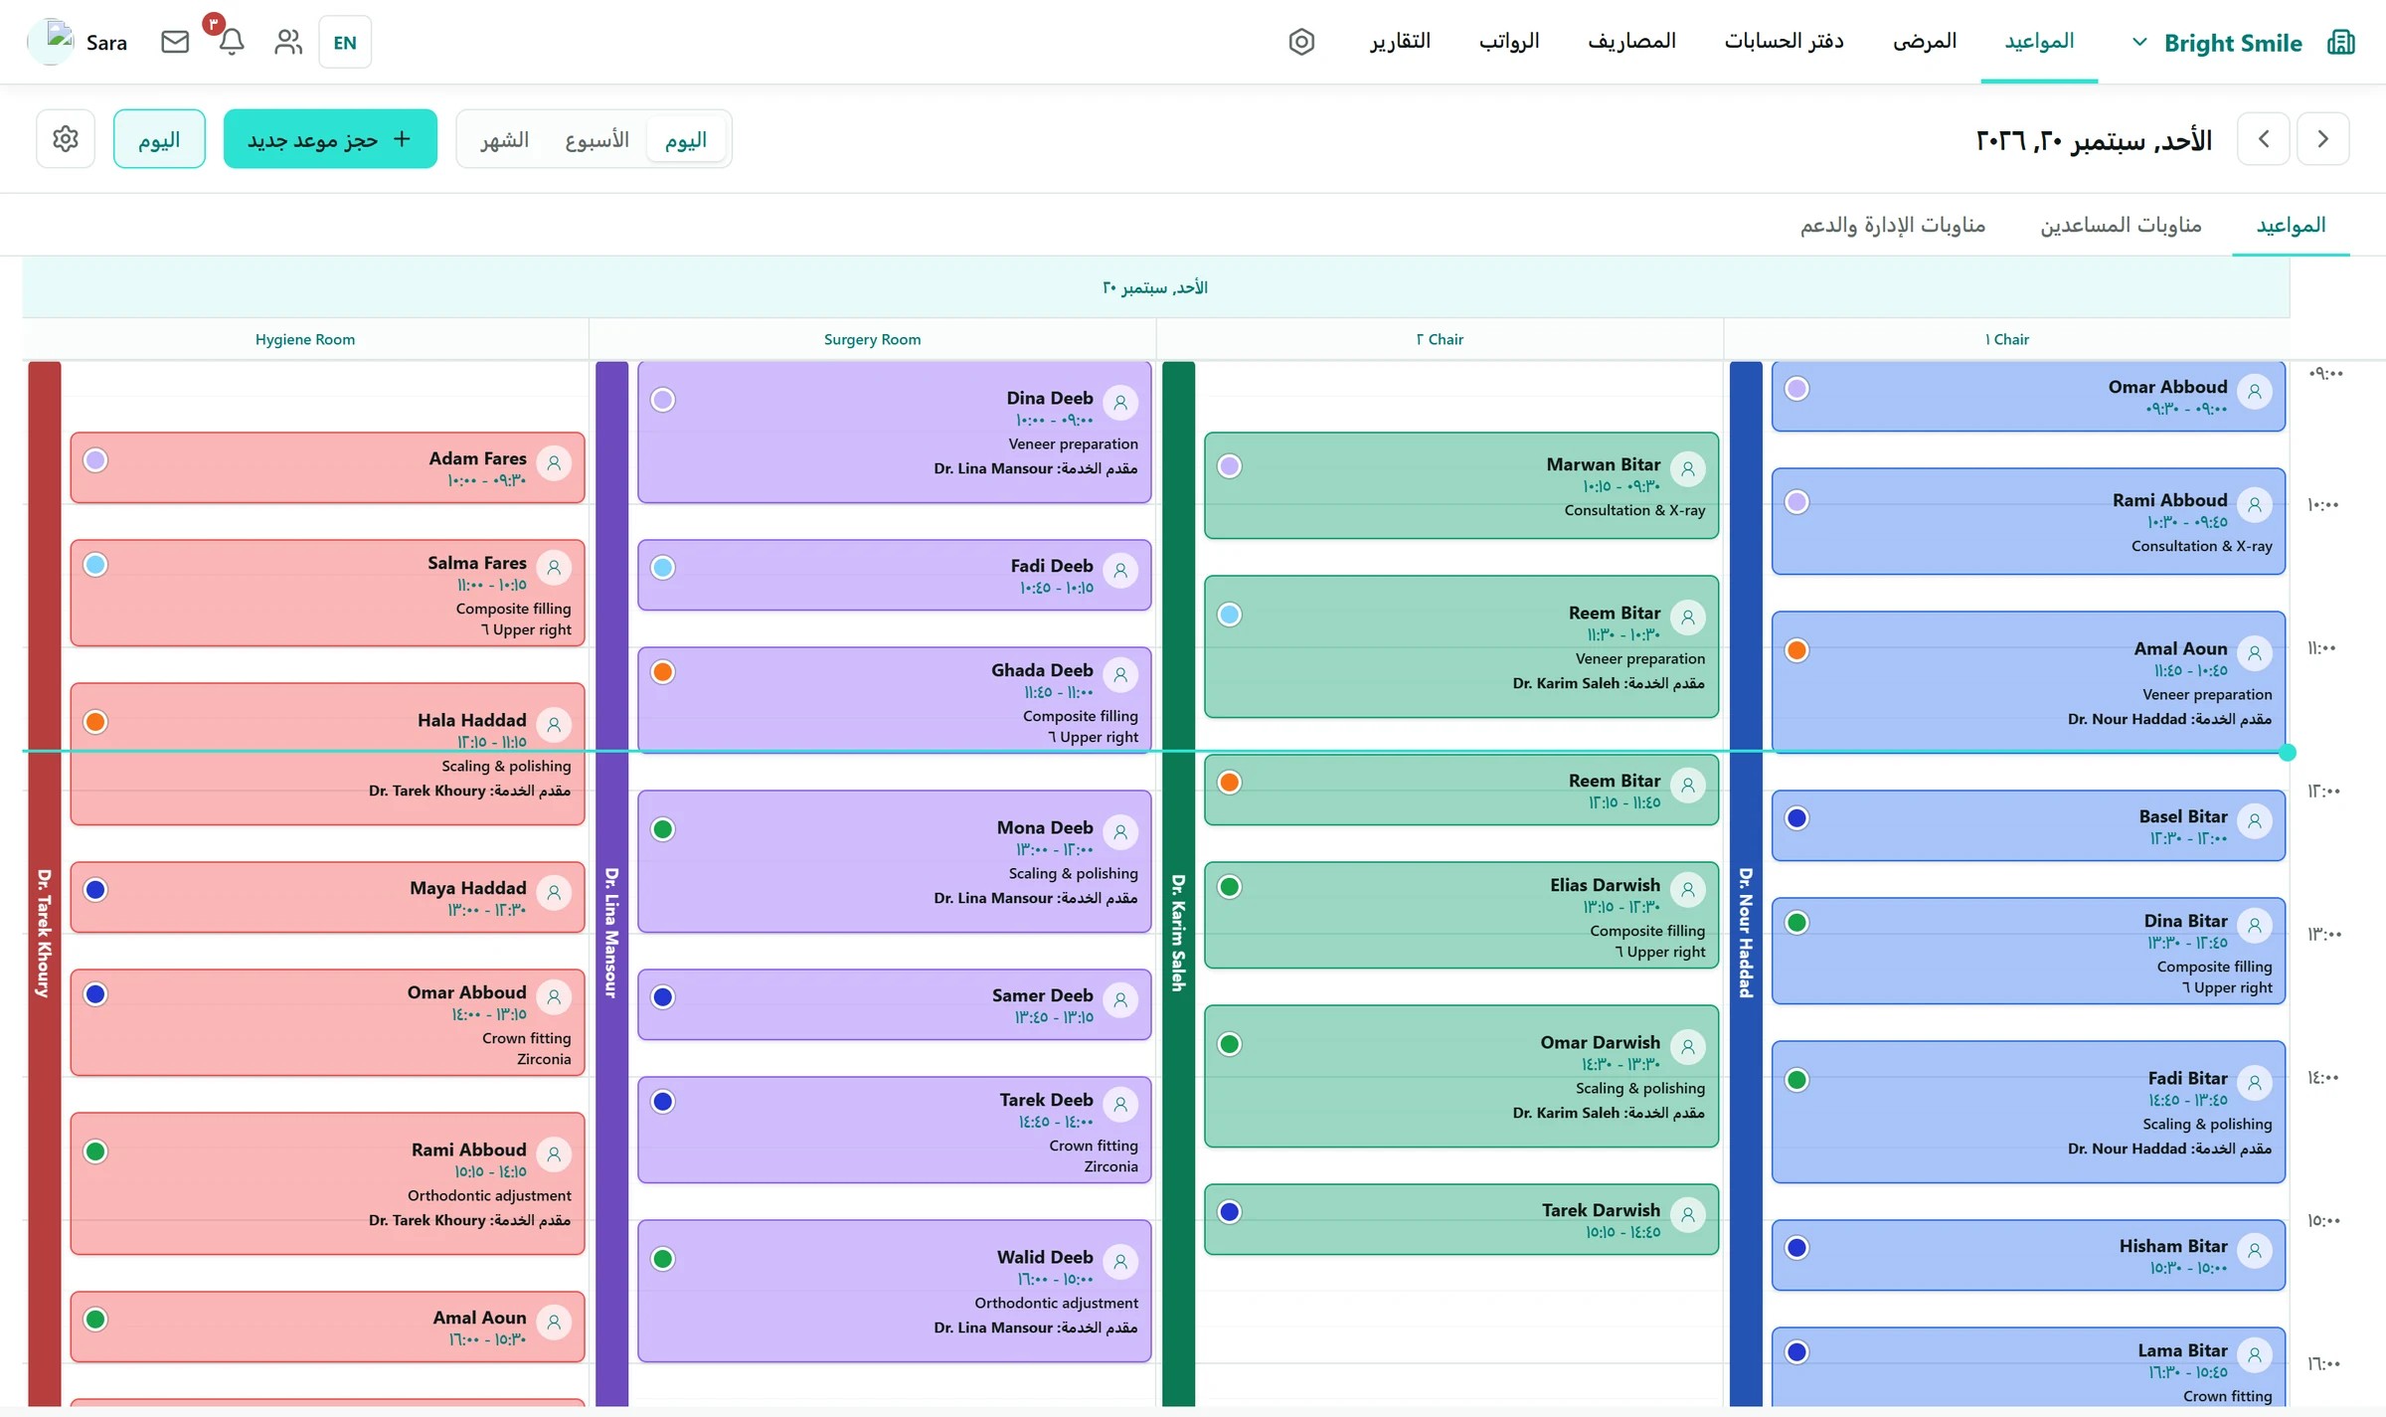Screen dimensions: 2386x1417
Task: Open the المرضى patients menu
Action: click(x=1925, y=42)
